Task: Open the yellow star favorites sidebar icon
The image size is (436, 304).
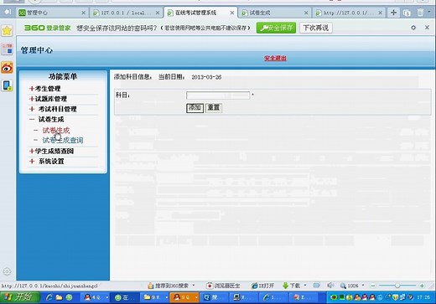Action: point(7,31)
